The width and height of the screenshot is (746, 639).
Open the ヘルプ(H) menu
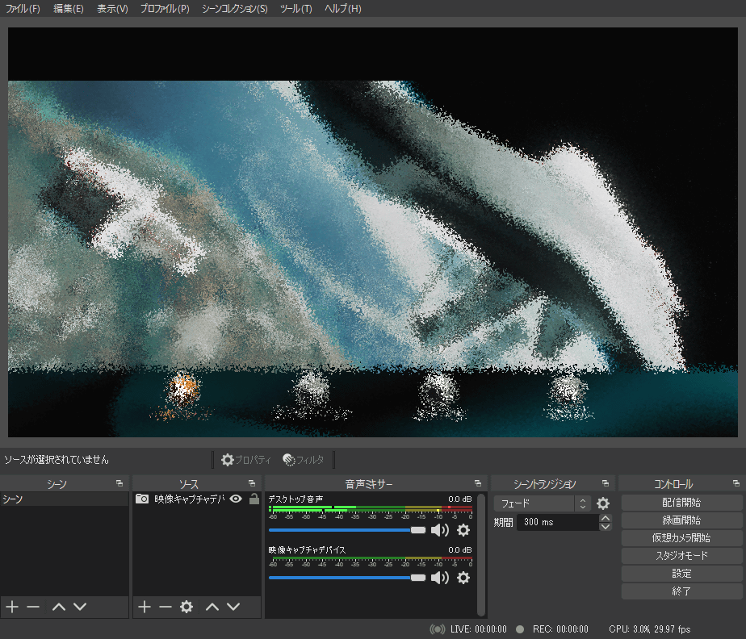(x=342, y=9)
